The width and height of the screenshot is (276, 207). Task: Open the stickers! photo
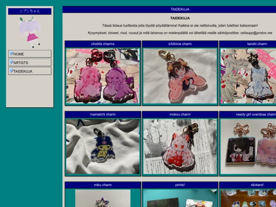[x=248, y=198]
